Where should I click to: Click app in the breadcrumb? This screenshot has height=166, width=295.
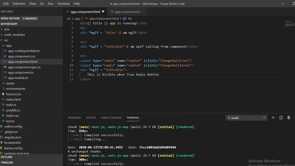pyautogui.click(x=77, y=18)
